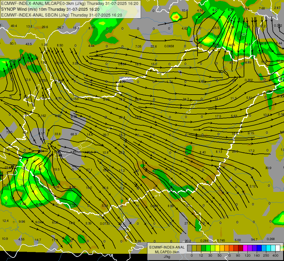Image resolution: width=284 pixels, height=261 pixels.
Task: Click the '2.12' data value
Action: (252, 186)
